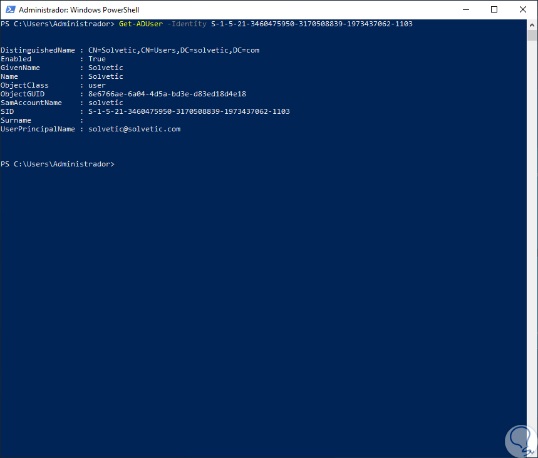This screenshot has width=538, height=458.
Task: Click the -Identity parameter text
Action: tap(187, 24)
